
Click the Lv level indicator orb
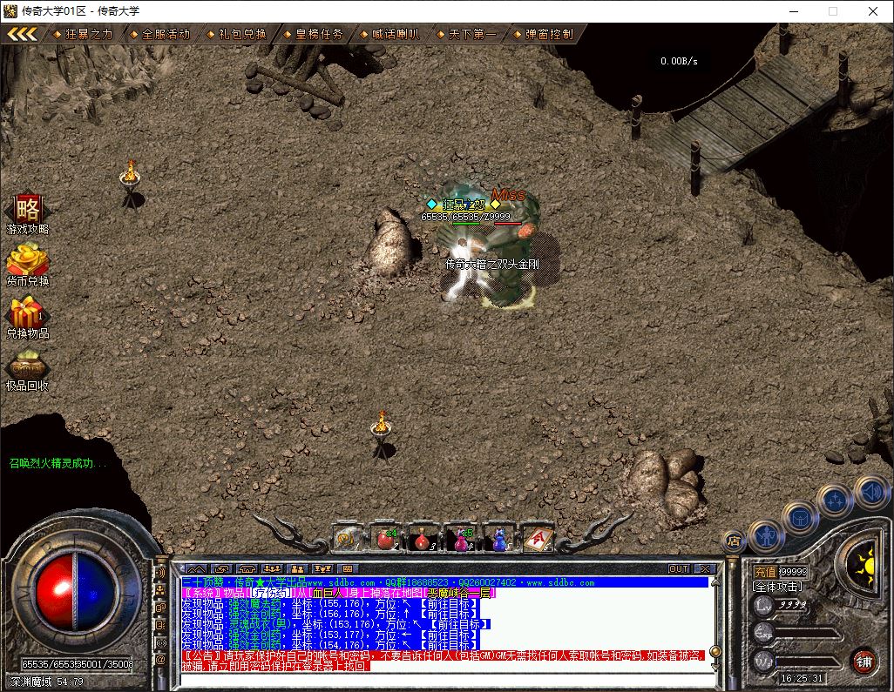tap(763, 605)
